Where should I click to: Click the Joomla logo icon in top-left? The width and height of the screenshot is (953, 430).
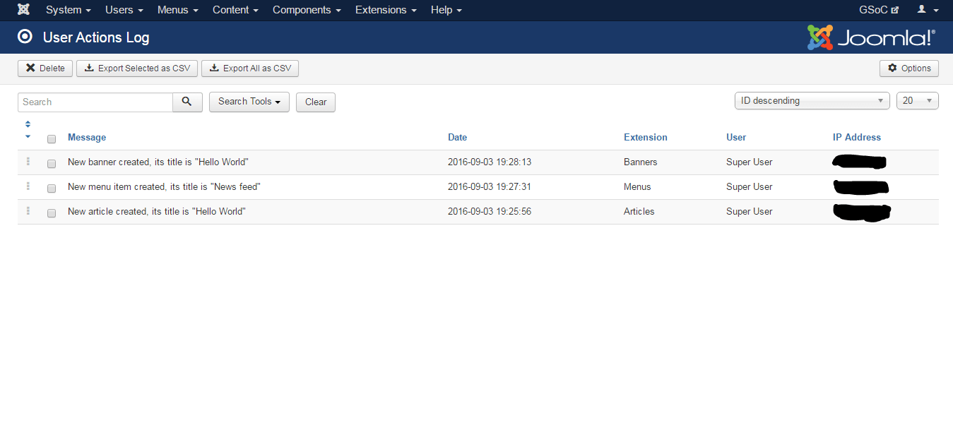(x=23, y=10)
